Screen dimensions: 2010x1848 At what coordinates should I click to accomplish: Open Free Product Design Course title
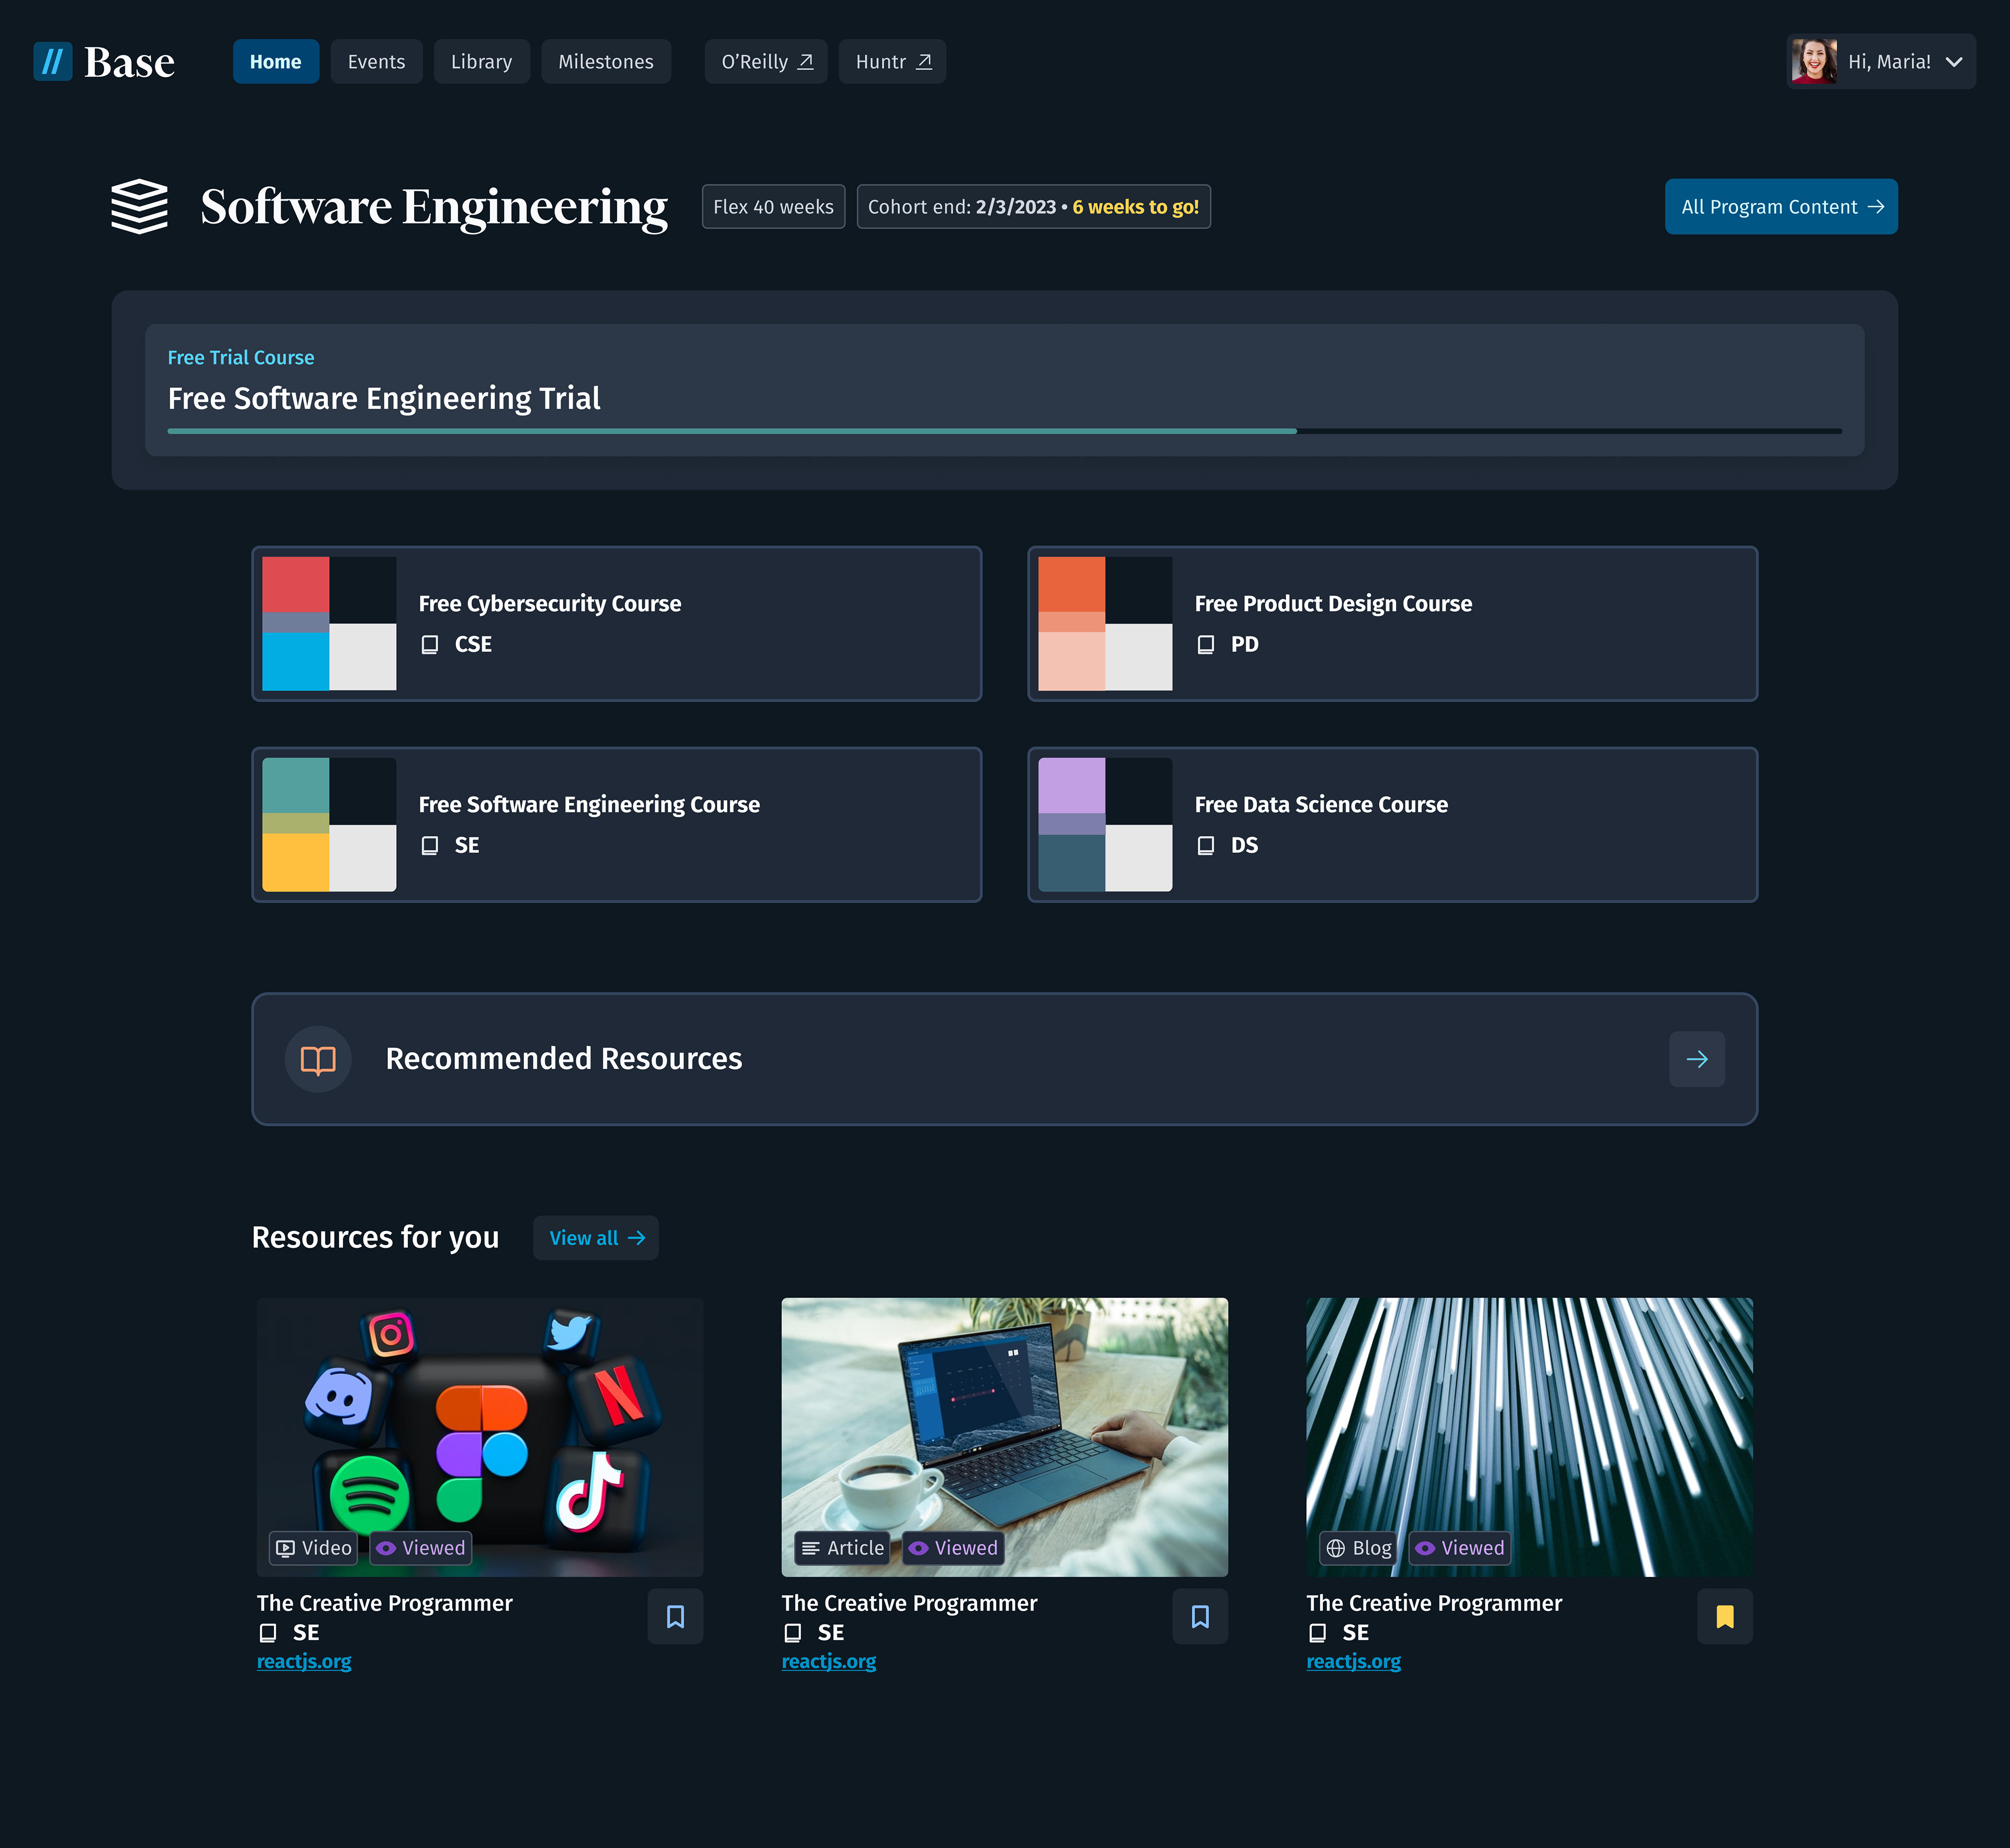(1333, 604)
